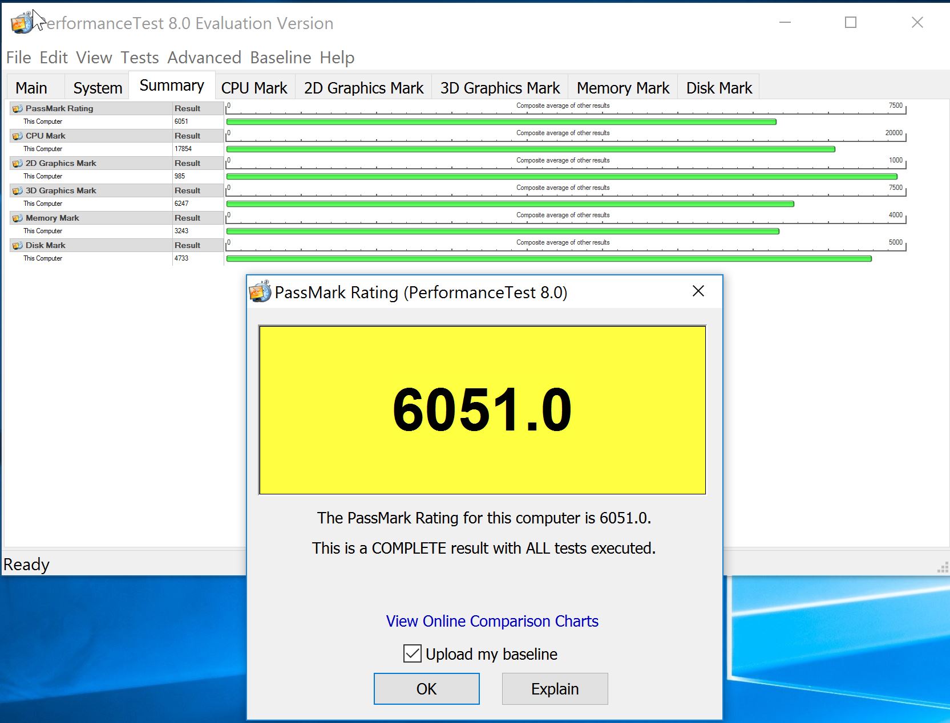Click the 2D Graphics Mark row icon
The width and height of the screenshot is (950, 723).
(x=18, y=163)
